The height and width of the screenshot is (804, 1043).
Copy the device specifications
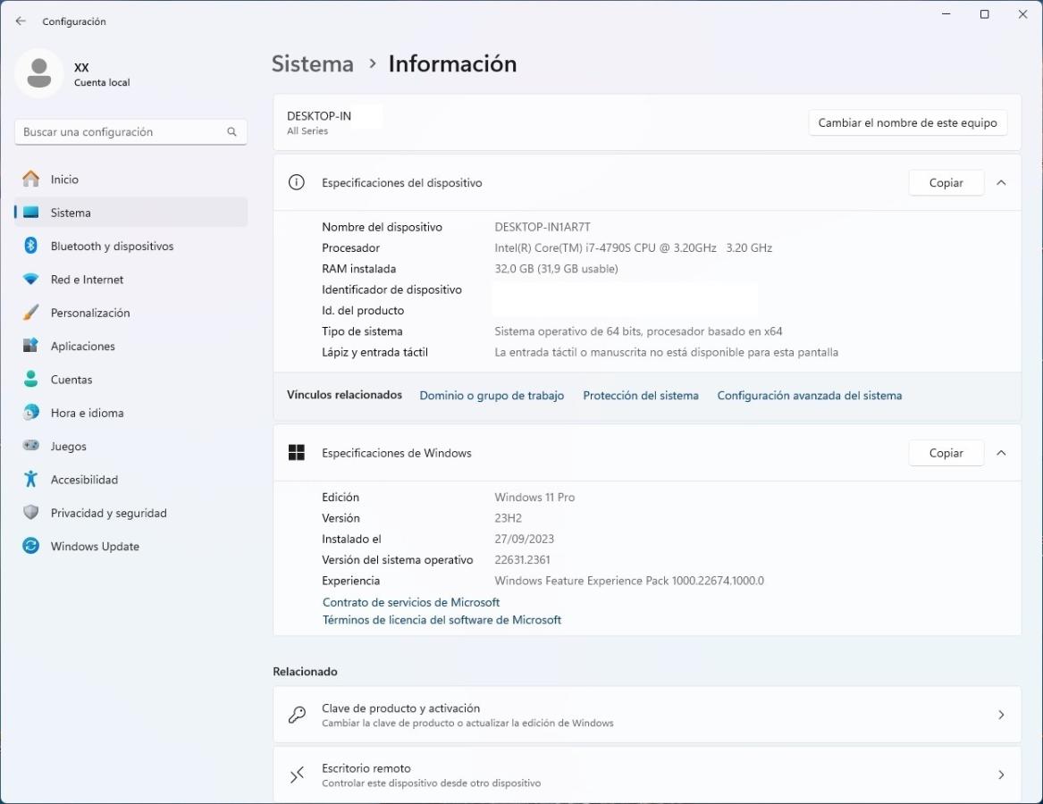pos(946,182)
